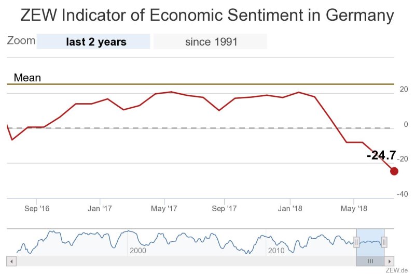Open the ZEW.de credit link
Image resolution: width=415 pixels, height=276 pixels.
pos(397,270)
